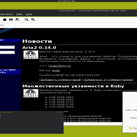Click the Aria2 0.14.0 headline
137x137 pixels.
pos(39,48)
